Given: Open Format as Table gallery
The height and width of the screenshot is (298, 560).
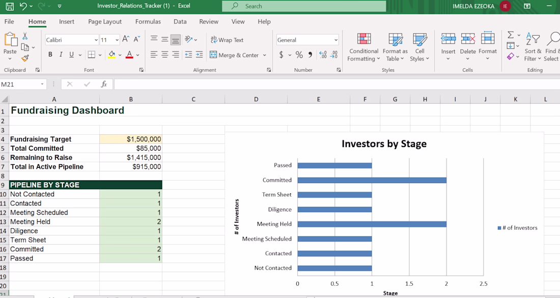Looking at the screenshot, I should [395, 47].
